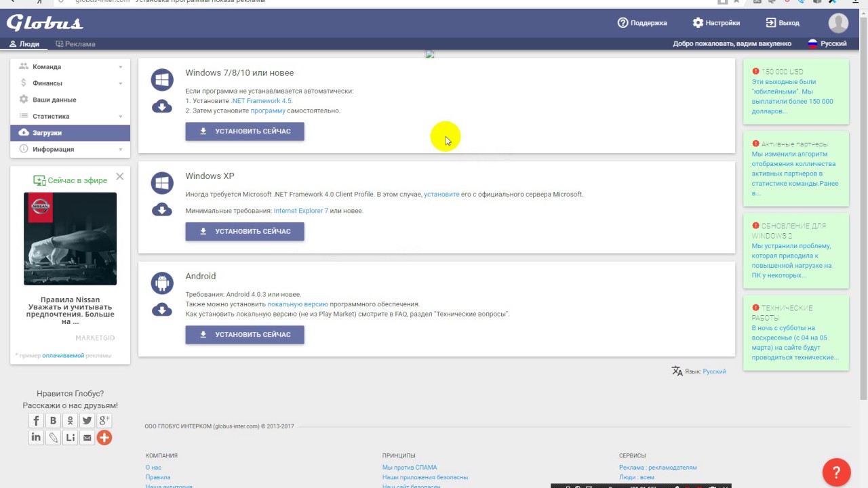
Task: Switch to the Реклама tab
Action: (75, 44)
